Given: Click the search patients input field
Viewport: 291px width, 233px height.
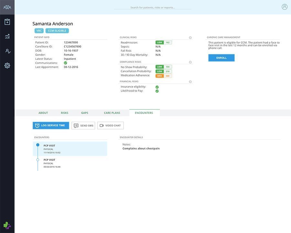Looking at the screenshot, I should pyautogui.click(x=153, y=7).
